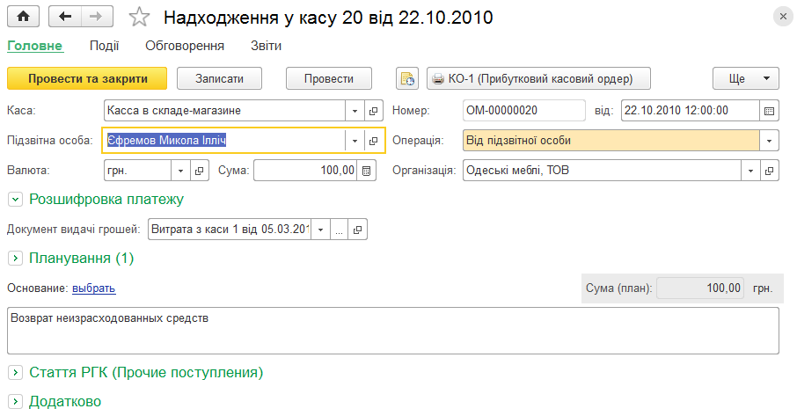This screenshot has width=797, height=416.
Task: Open calculator for Сума field
Action: point(367,171)
